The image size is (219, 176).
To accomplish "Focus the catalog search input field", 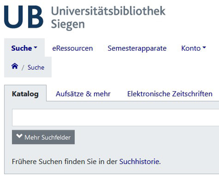I will tap(116, 117).
